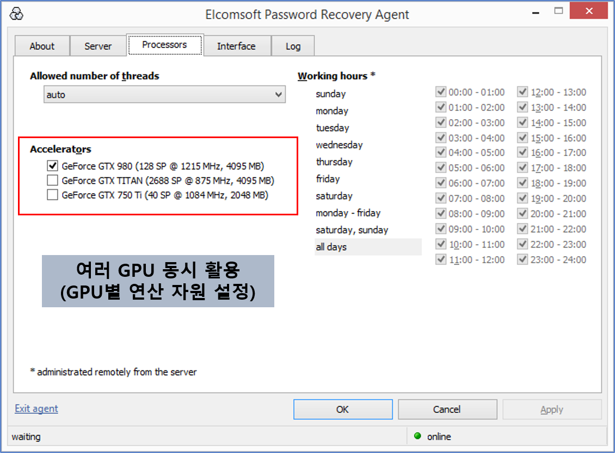Enable the GeForce GTX TITAN accelerator
This screenshot has height=453, width=615.
click(52, 180)
